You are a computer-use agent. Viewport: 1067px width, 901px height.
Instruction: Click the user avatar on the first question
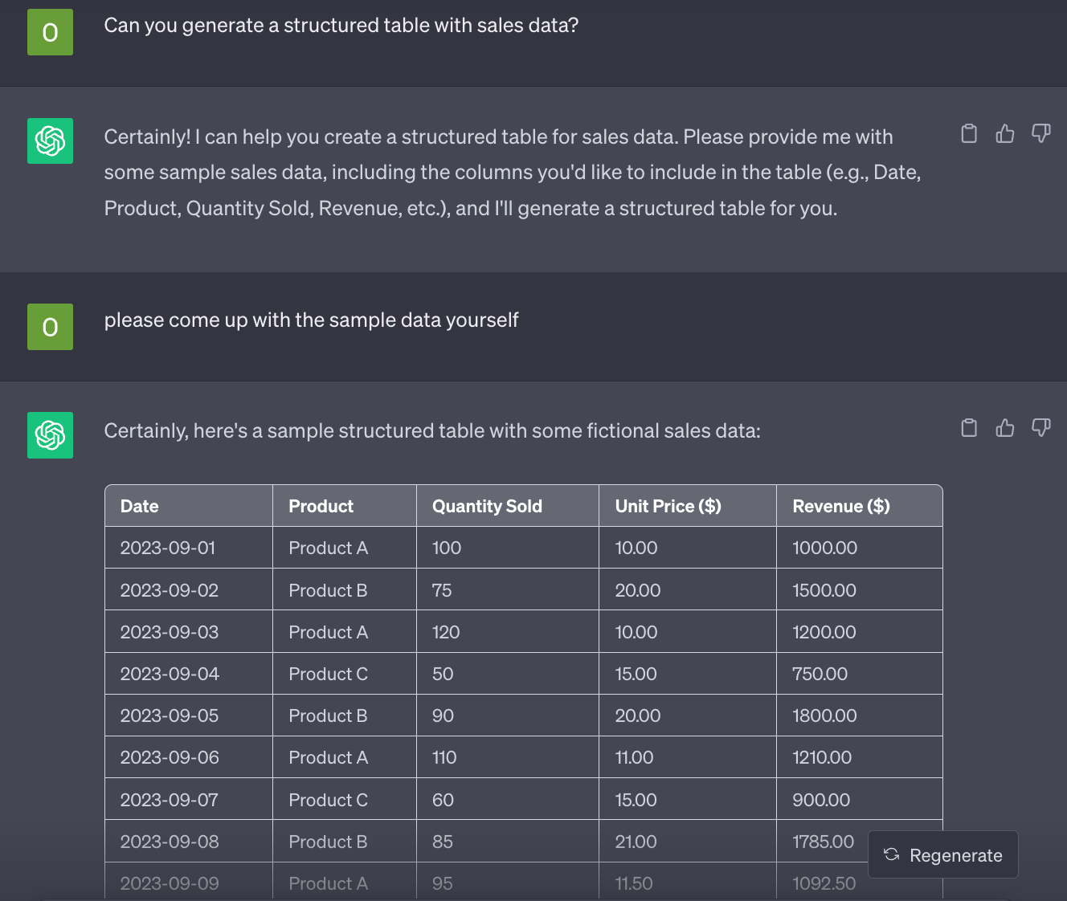pos(50,32)
